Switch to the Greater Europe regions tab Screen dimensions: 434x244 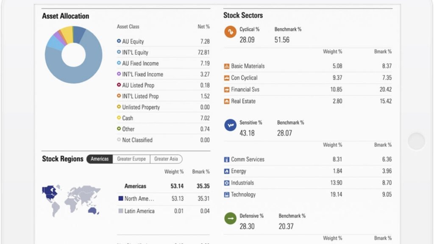click(131, 159)
